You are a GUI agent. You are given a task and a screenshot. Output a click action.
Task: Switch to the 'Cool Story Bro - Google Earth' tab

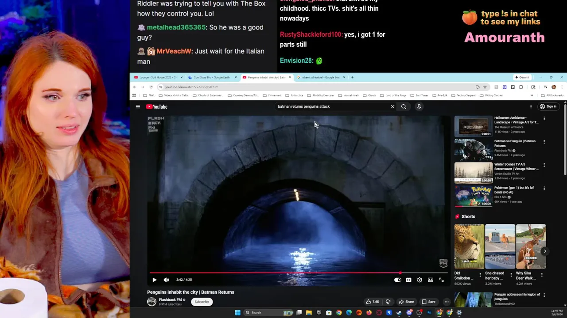pos(212,77)
